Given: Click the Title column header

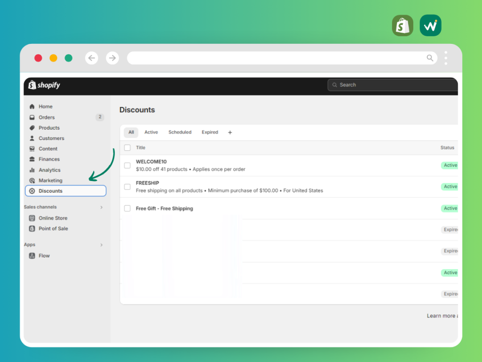Looking at the screenshot, I should click(x=140, y=148).
